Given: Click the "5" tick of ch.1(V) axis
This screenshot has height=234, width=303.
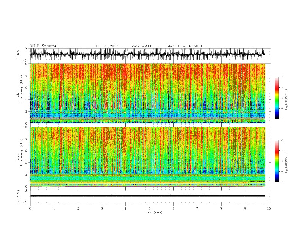Looking at the screenshot, I should pos(27,48).
